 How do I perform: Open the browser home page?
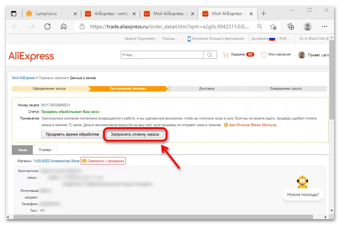point(64,26)
